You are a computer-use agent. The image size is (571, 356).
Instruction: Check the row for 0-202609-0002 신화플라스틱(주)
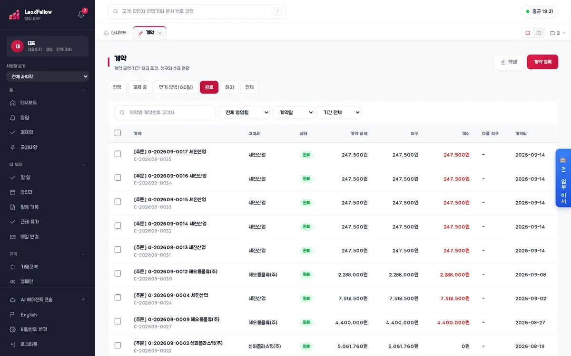pos(118,345)
